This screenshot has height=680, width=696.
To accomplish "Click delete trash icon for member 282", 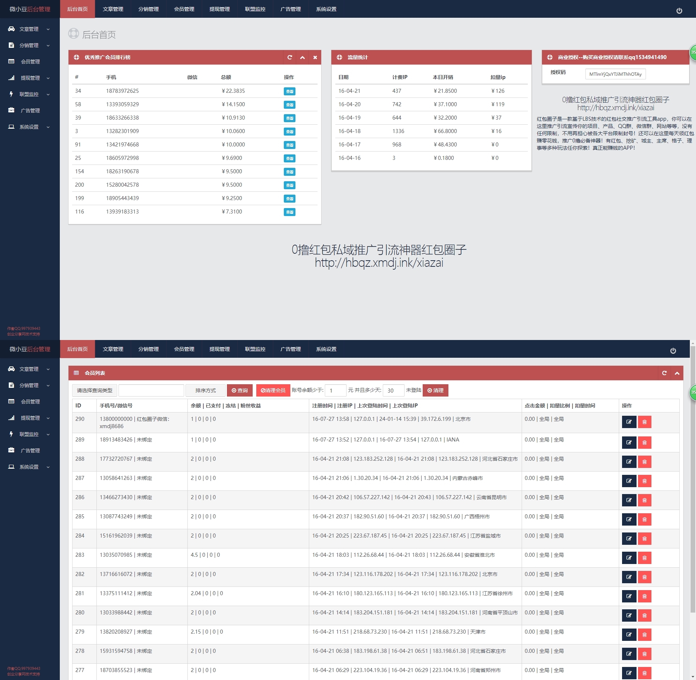I will [x=645, y=577].
